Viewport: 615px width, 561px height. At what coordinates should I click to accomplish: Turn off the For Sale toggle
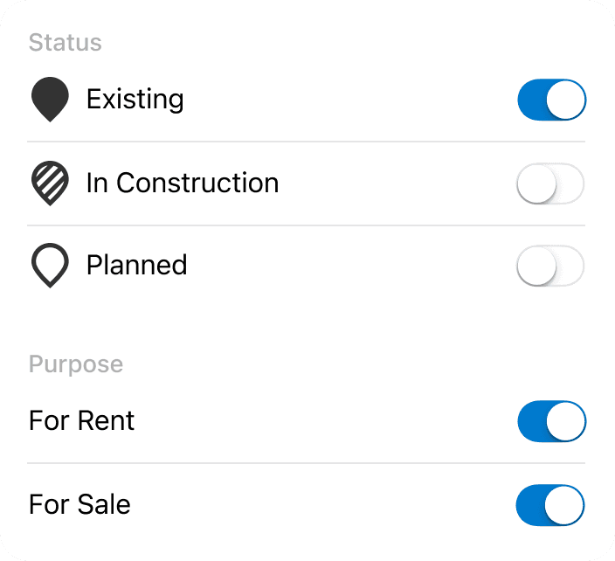coord(551,505)
